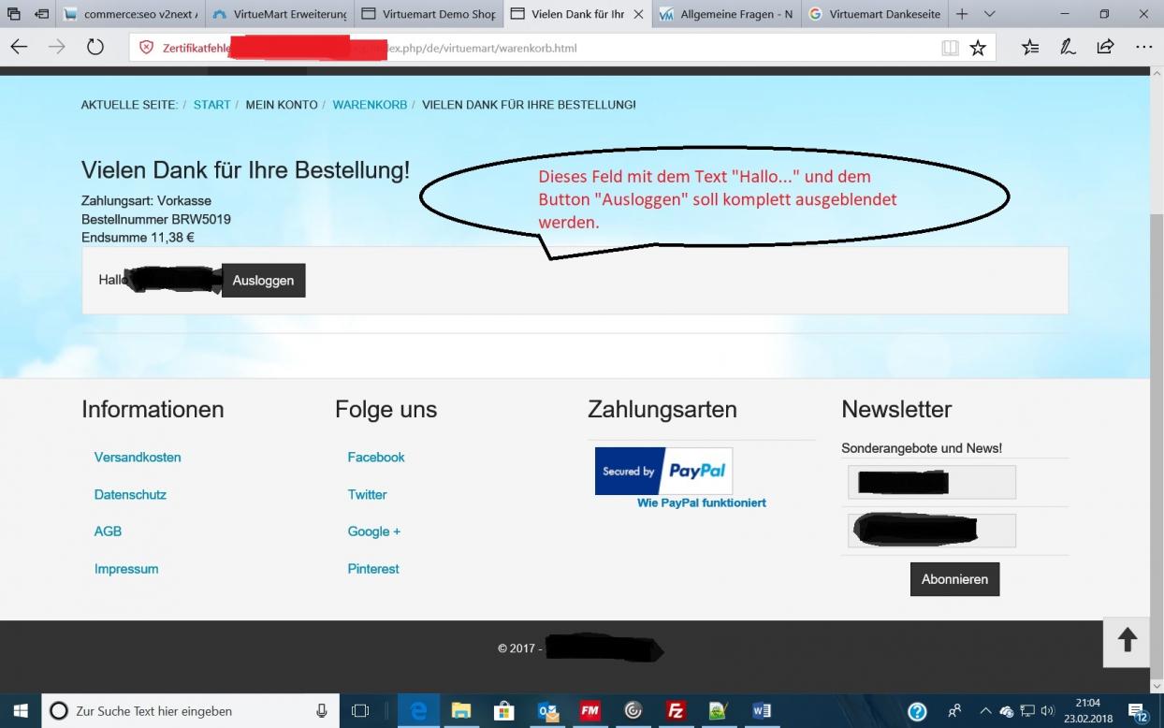Open the favorites hub icon

(1030, 48)
